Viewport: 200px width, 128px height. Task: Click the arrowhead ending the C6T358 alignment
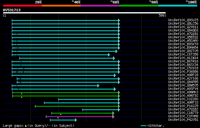[x=109, y=55]
